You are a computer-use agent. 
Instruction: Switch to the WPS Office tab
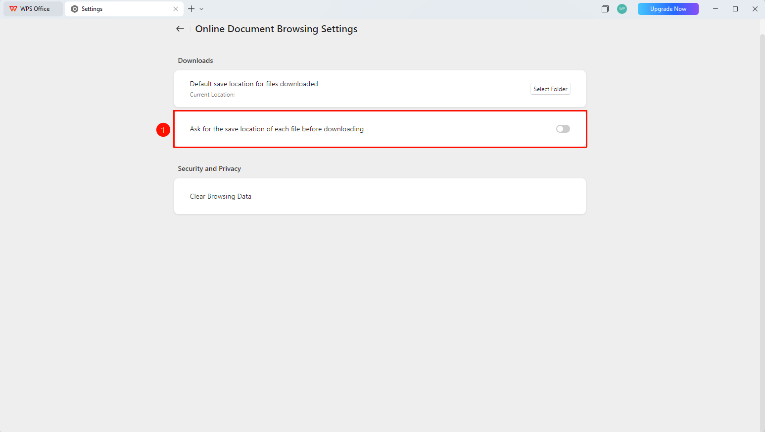coord(33,9)
